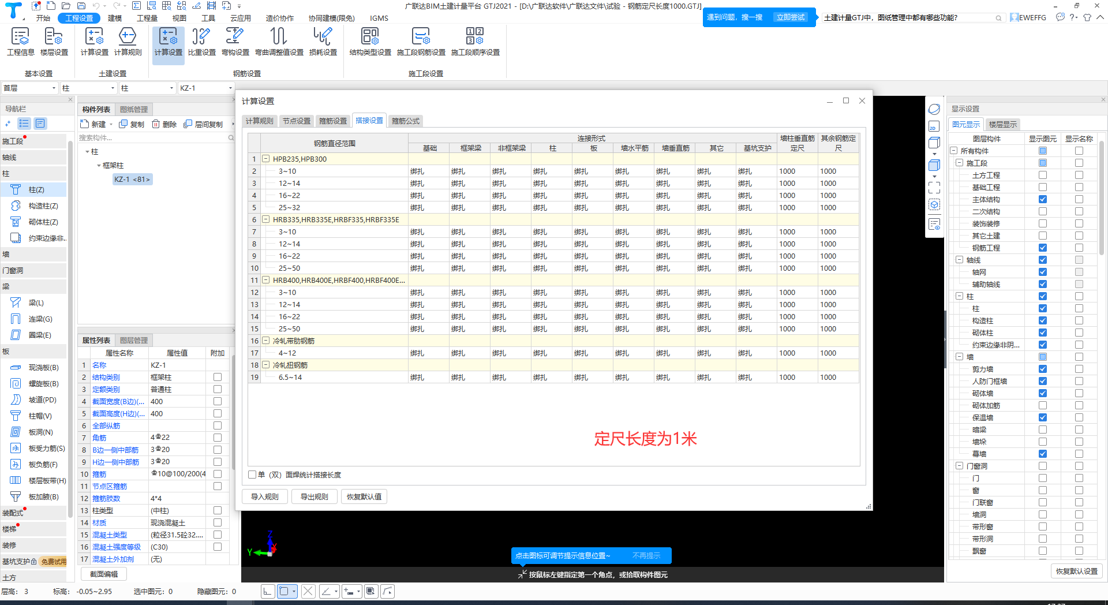Open 比重设置 ribbon icon

pyautogui.click(x=202, y=42)
